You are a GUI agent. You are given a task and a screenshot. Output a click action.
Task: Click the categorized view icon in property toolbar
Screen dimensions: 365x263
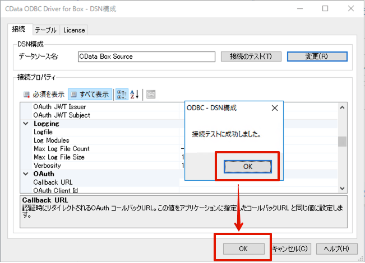coord(122,95)
